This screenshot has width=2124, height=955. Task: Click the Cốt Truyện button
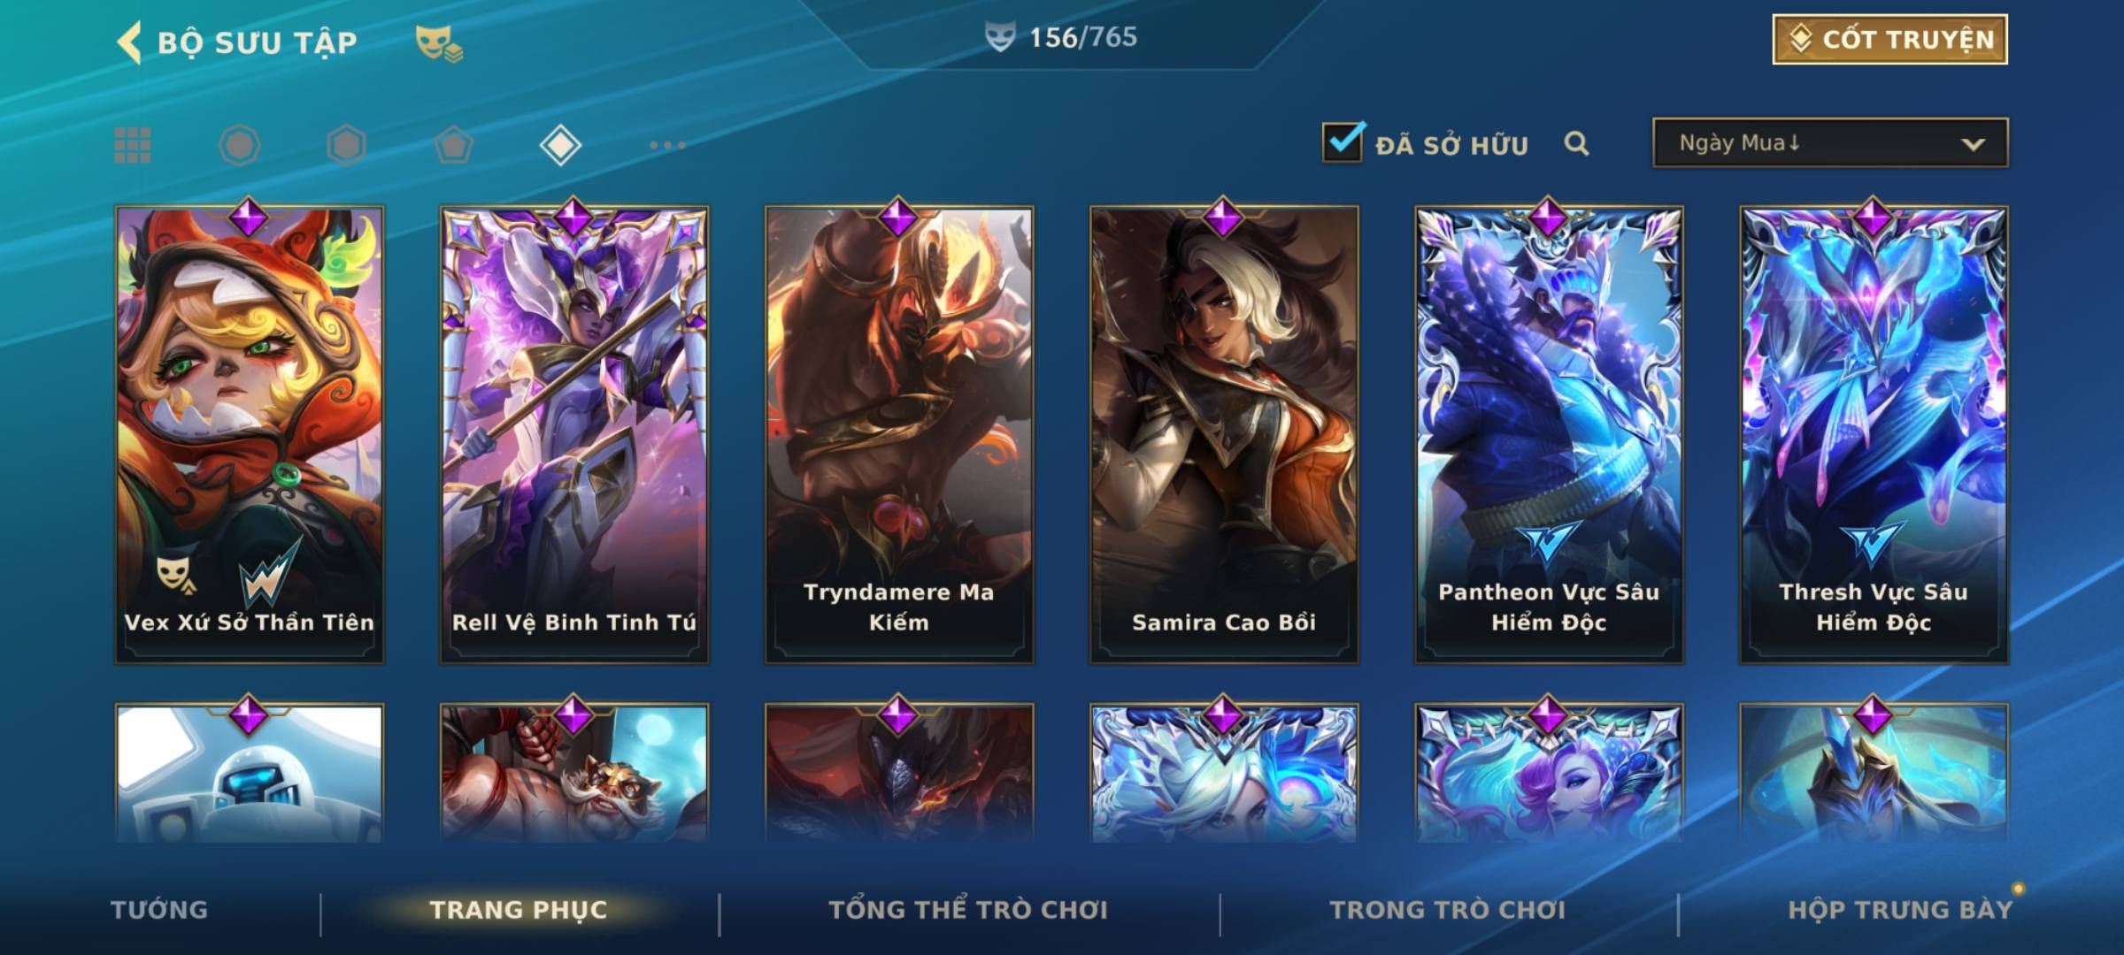[x=1889, y=40]
